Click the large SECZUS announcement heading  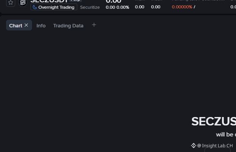tap(214, 121)
